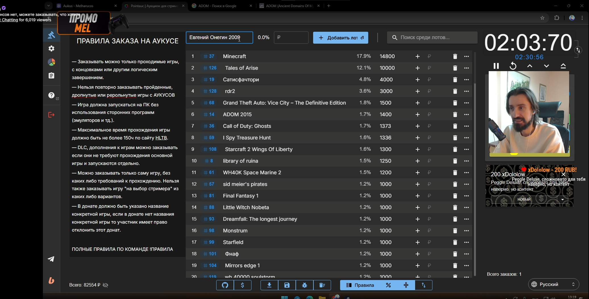Expand the НОВЫЙ dropdown arrow on donation card
The width and height of the screenshot is (589, 299).
pos(563,200)
